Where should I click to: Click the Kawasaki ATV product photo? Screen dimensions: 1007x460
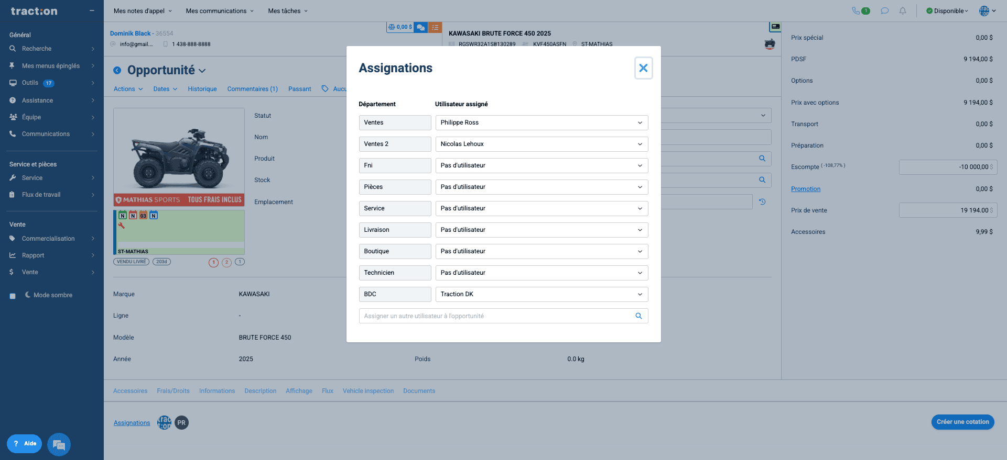point(179,157)
